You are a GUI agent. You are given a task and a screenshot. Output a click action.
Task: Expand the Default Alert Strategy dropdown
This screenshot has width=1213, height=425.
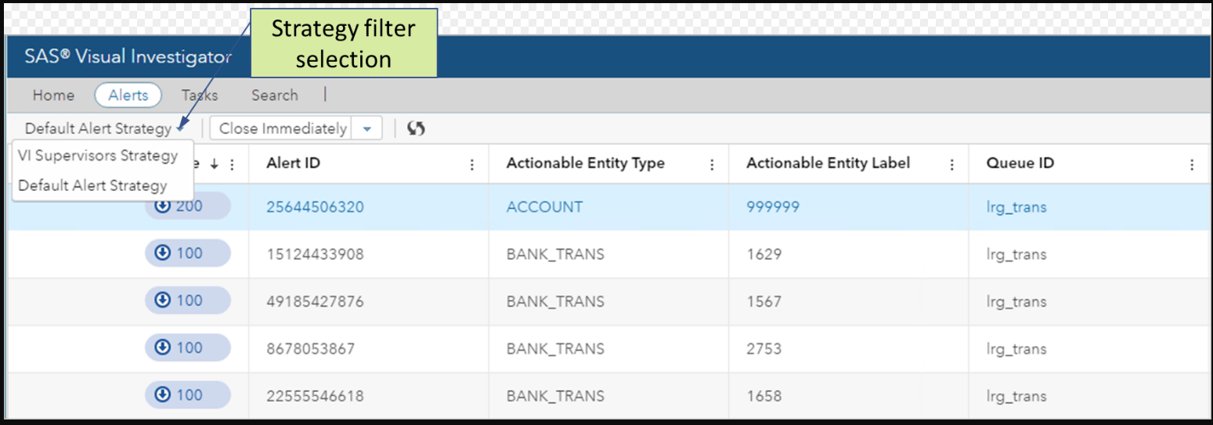pos(181,129)
